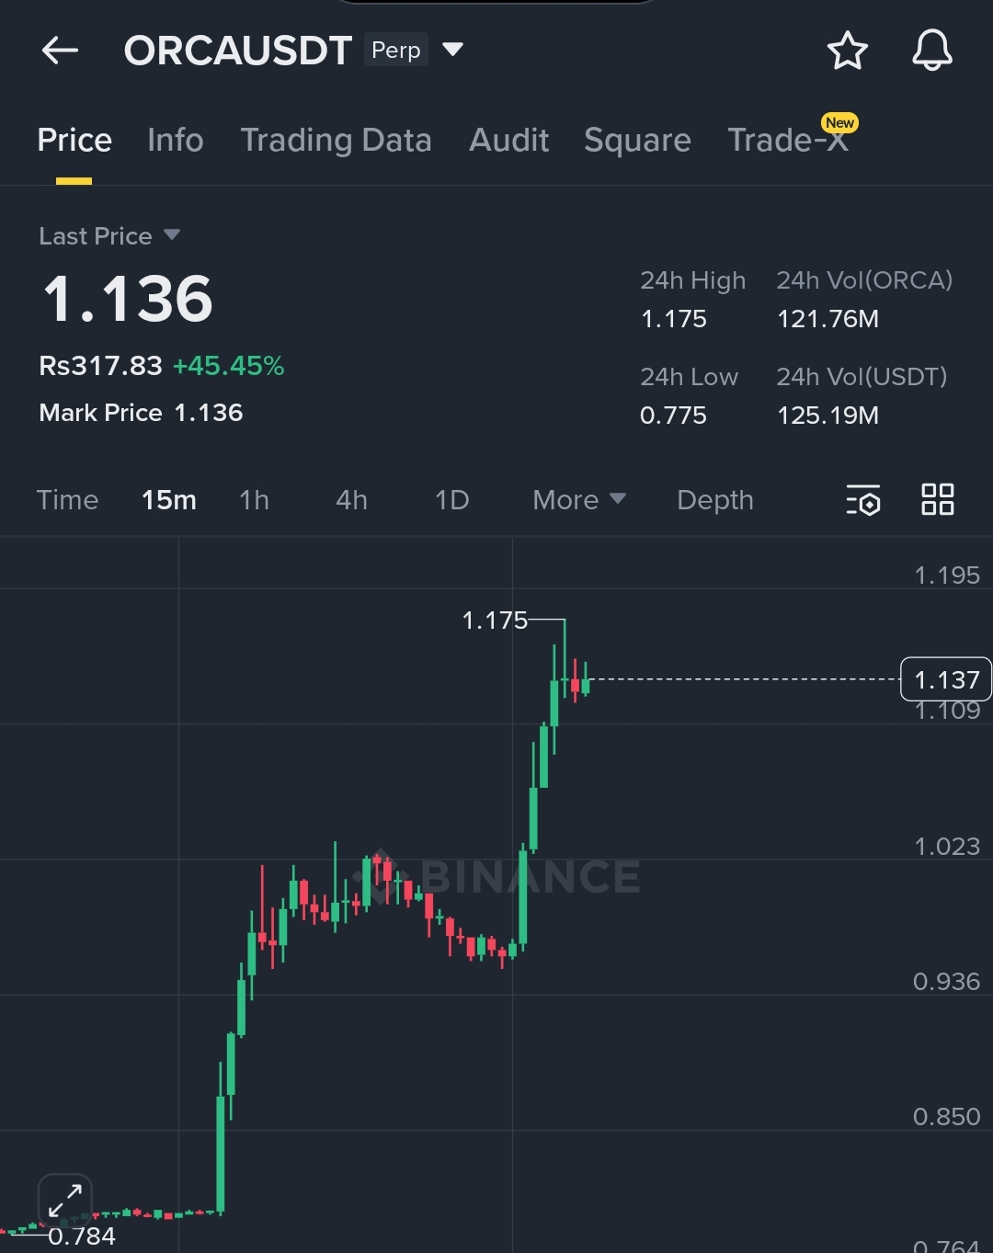
Task: Select the Time chart interval
Action: tap(67, 499)
